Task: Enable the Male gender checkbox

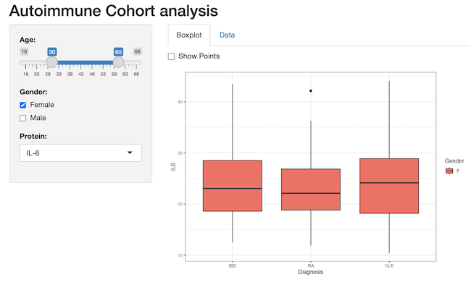Action: point(23,118)
